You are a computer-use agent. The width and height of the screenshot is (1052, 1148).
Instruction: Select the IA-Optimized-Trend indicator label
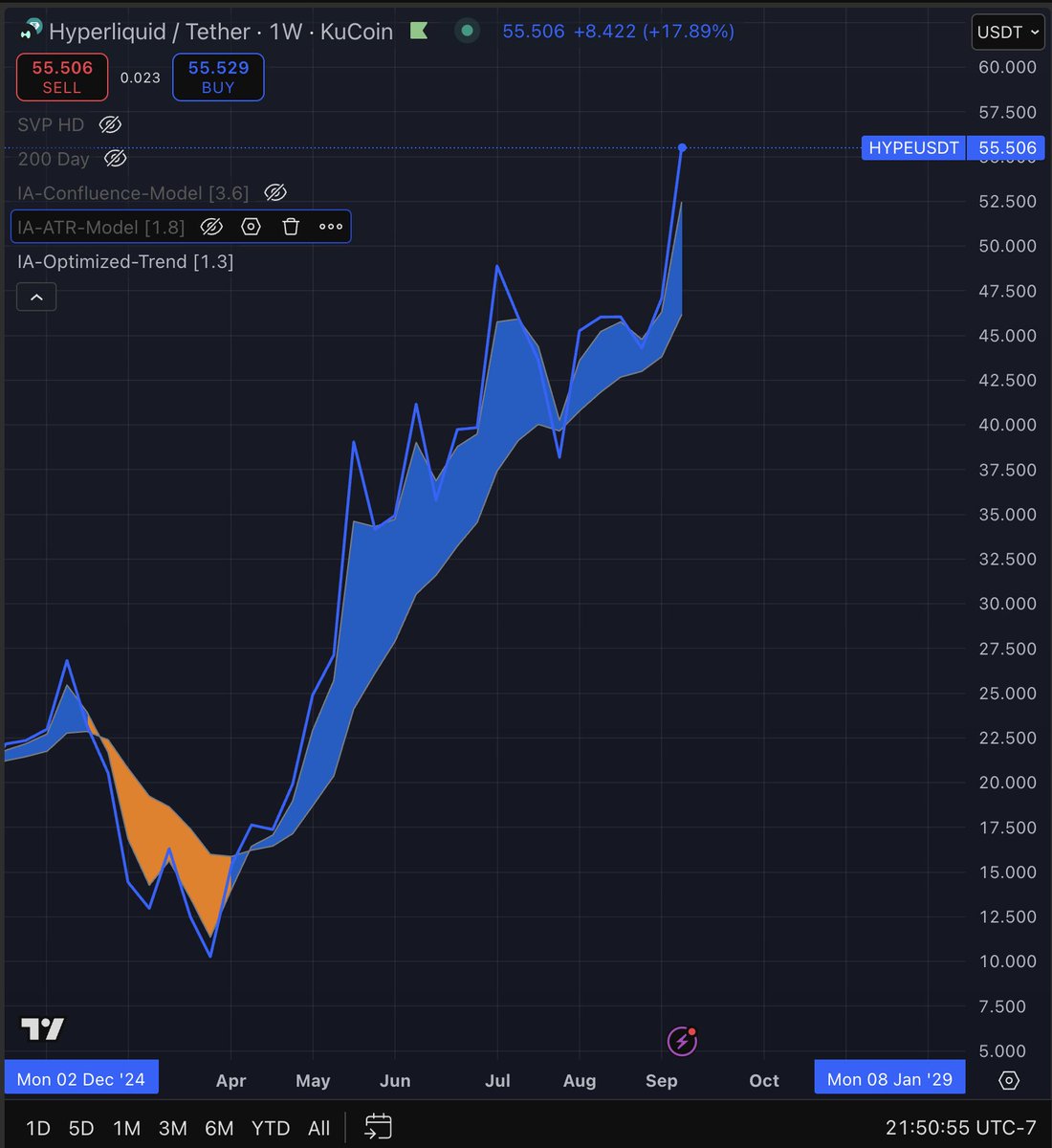(x=125, y=261)
